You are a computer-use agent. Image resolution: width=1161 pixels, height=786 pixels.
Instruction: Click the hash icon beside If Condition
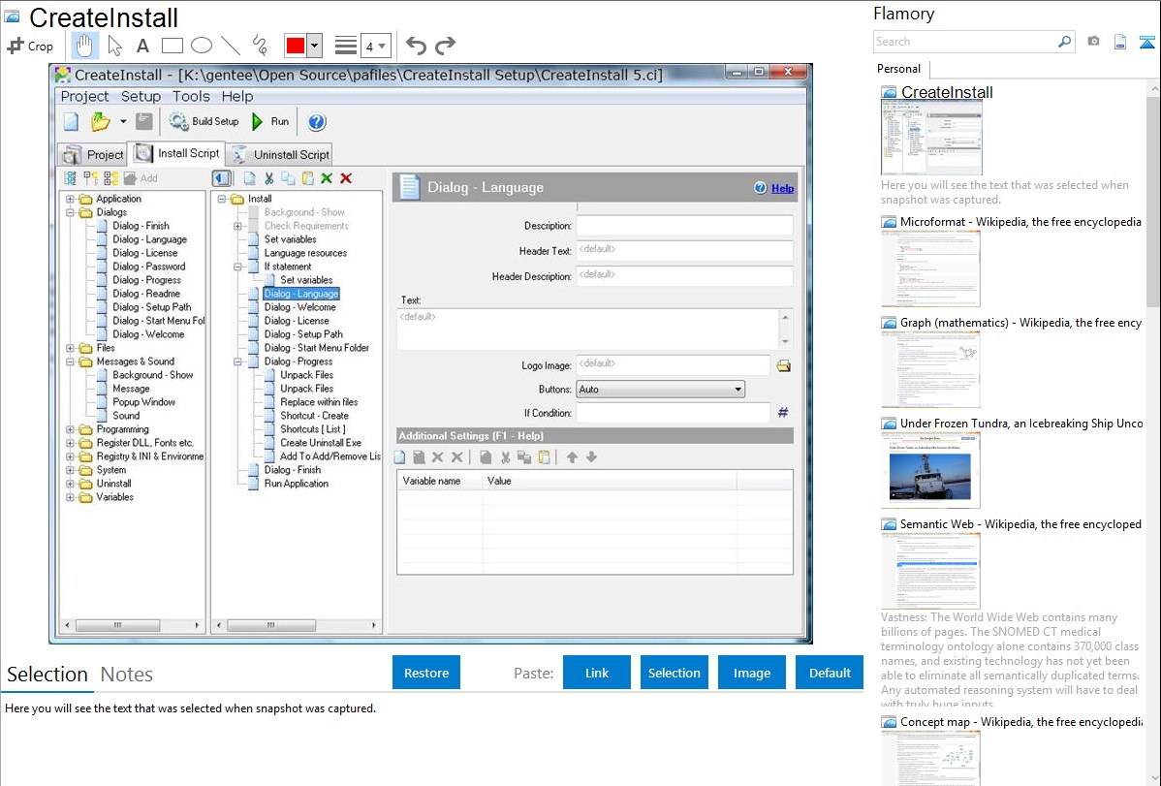point(783,413)
